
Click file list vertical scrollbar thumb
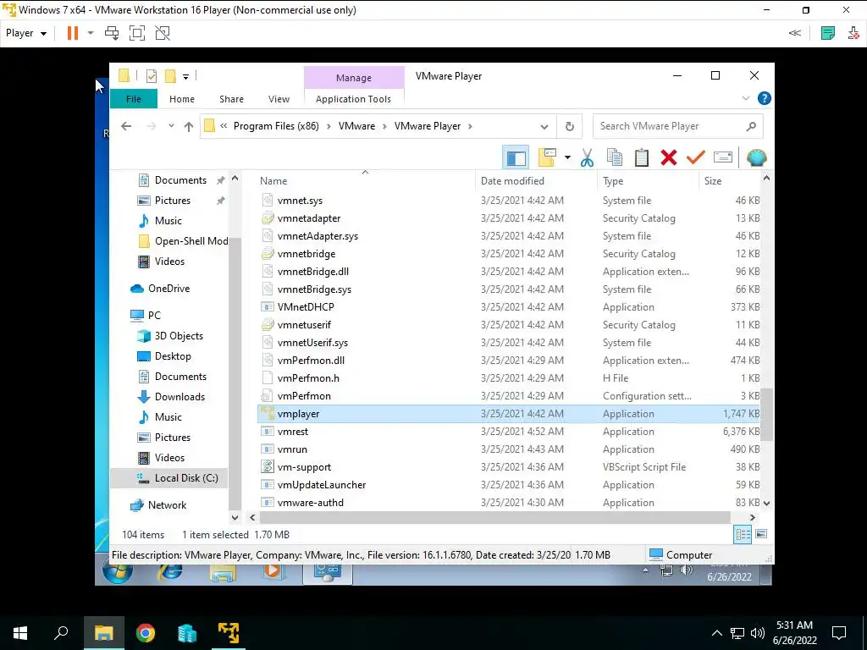766,413
